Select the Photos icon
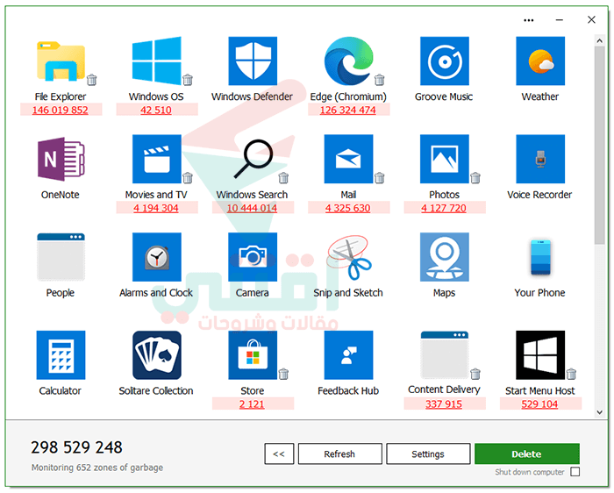 [x=445, y=159]
